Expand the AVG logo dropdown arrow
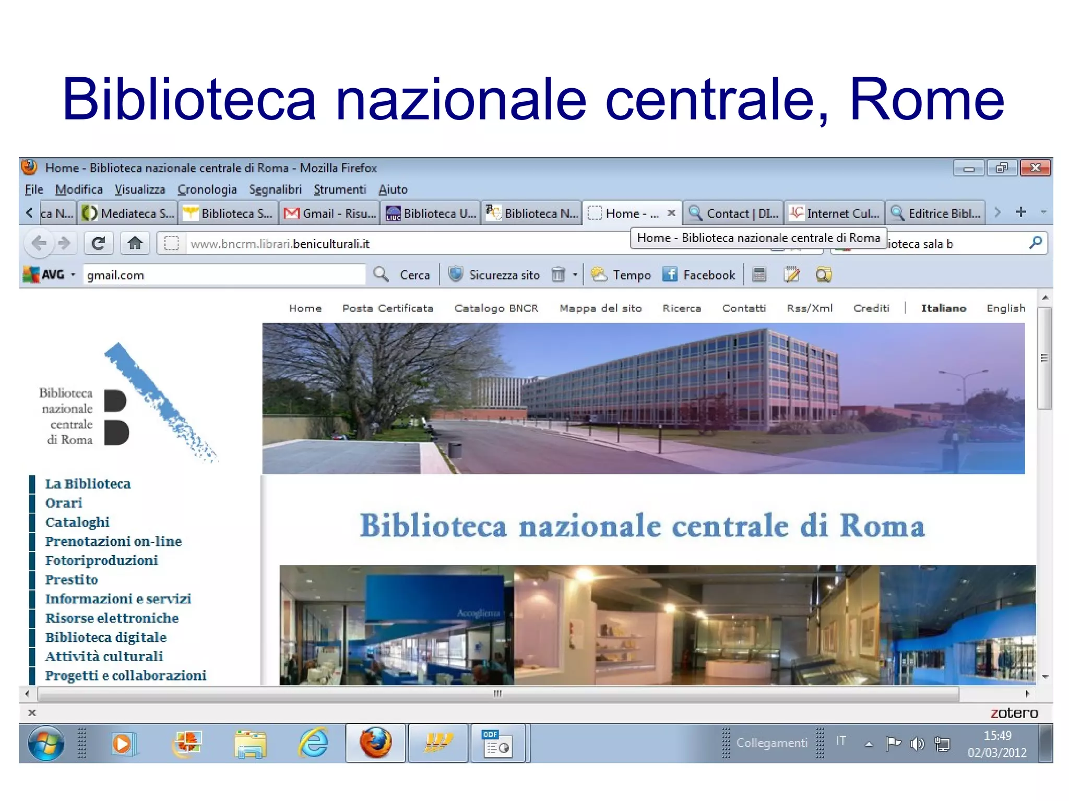Screen dimensions: 1069x801 73,274
